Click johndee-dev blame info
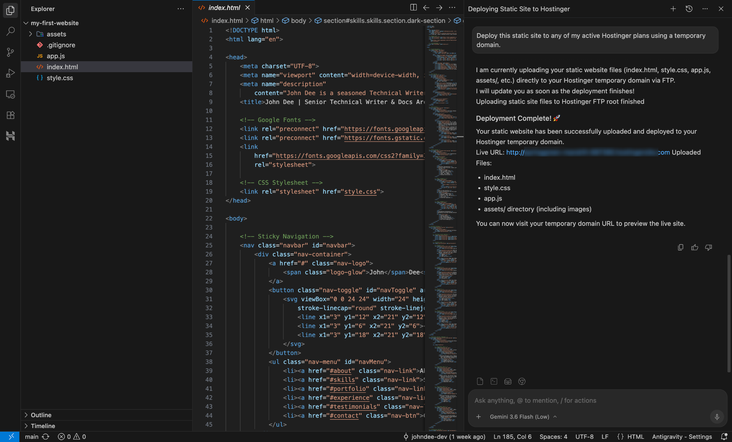This screenshot has height=442, width=732. click(444, 437)
